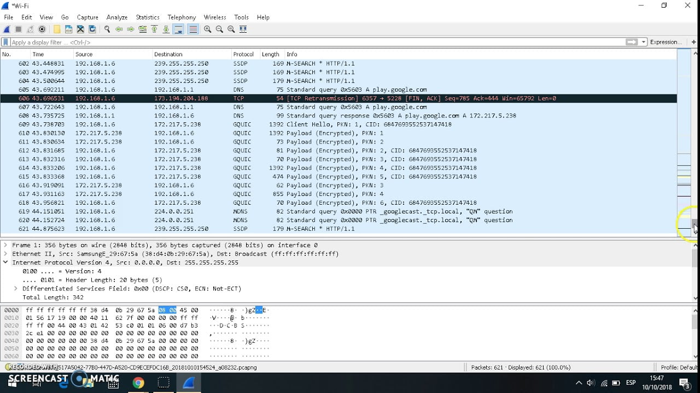This screenshot has width=700, height=393.
Task: Toggle auto-scroll during live capture
Action: pyautogui.click(x=178, y=29)
